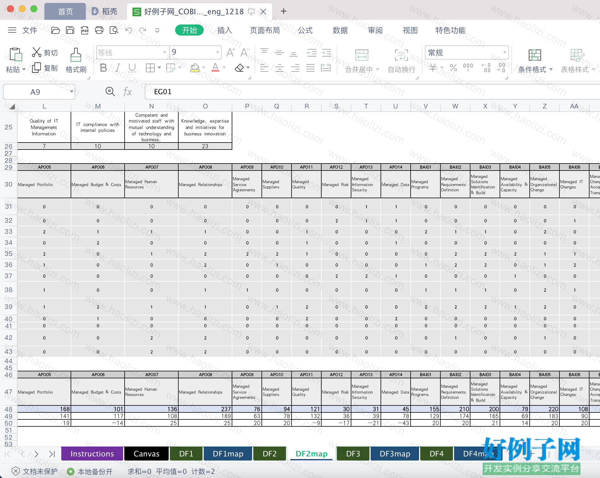The height and width of the screenshot is (478, 600).
Task: Select the Format Painter brush
Action: click(76, 55)
